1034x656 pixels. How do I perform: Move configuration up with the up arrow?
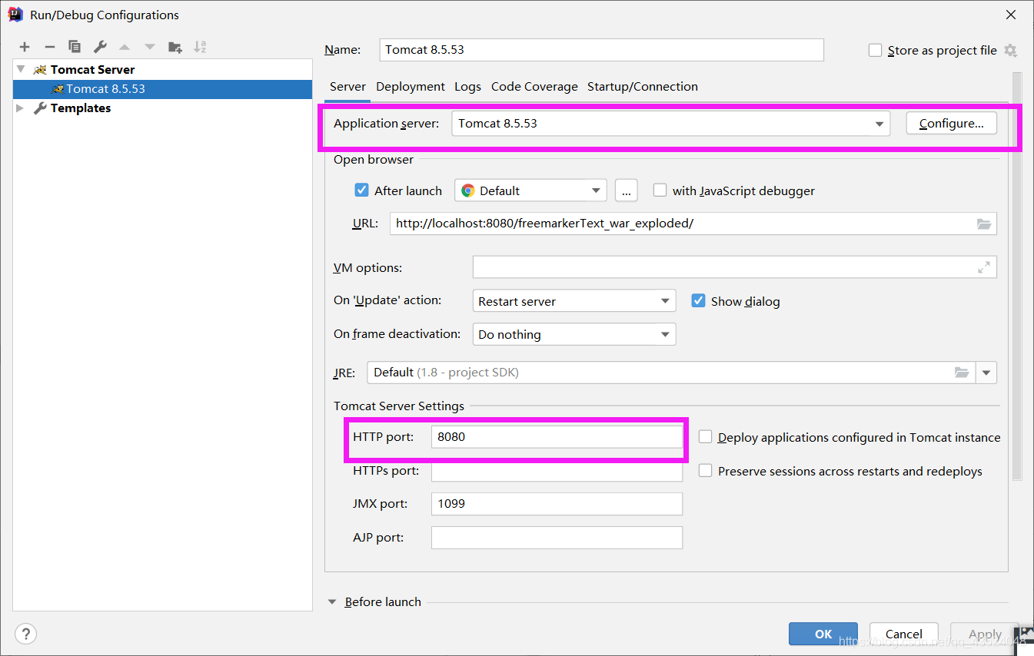tap(125, 48)
